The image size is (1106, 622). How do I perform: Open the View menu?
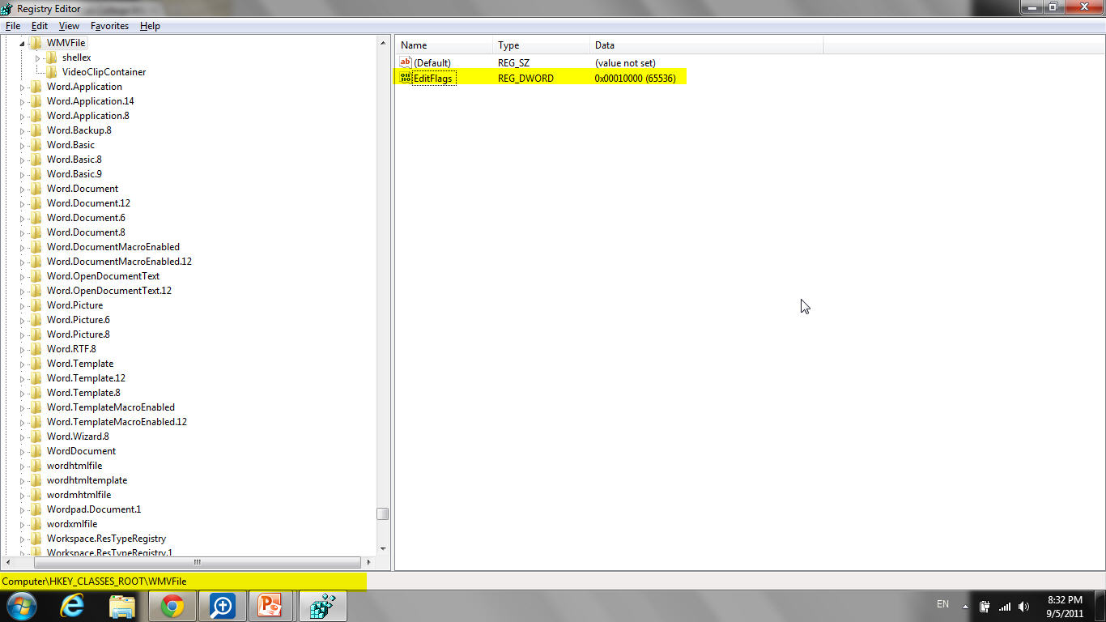pos(69,26)
